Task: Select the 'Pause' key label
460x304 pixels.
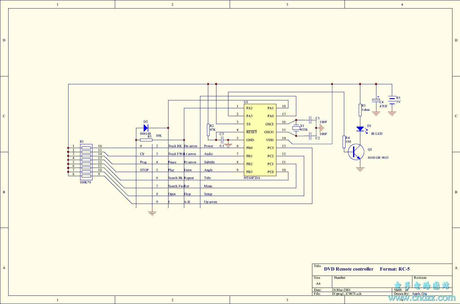Action: [x=172, y=162]
